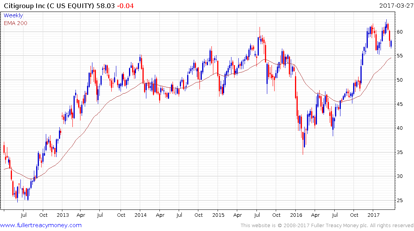This screenshot has width=414, height=231.
Task: Click the 40 price axis label
Action: pyautogui.click(x=400, y=128)
